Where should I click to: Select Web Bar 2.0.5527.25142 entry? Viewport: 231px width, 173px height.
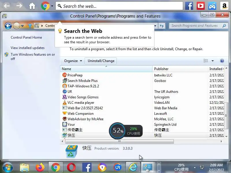(143, 108)
